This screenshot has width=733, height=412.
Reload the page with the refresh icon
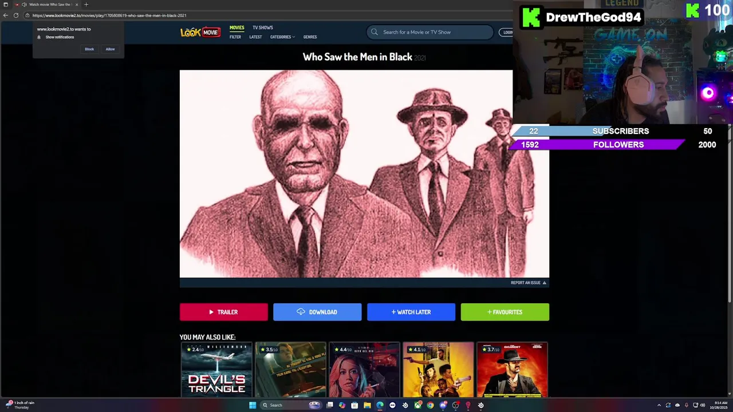pos(16,15)
